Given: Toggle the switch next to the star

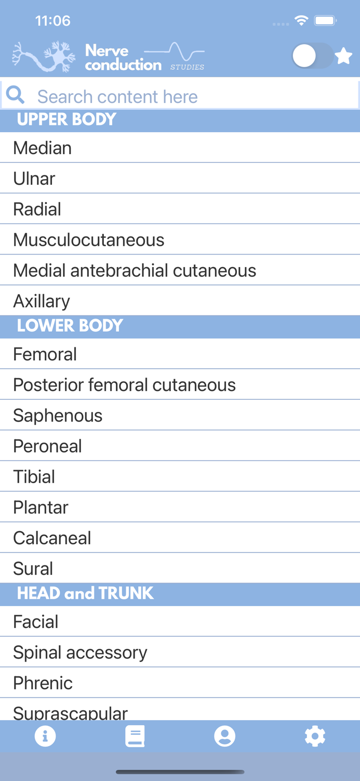Looking at the screenshot, I should 312,56.
